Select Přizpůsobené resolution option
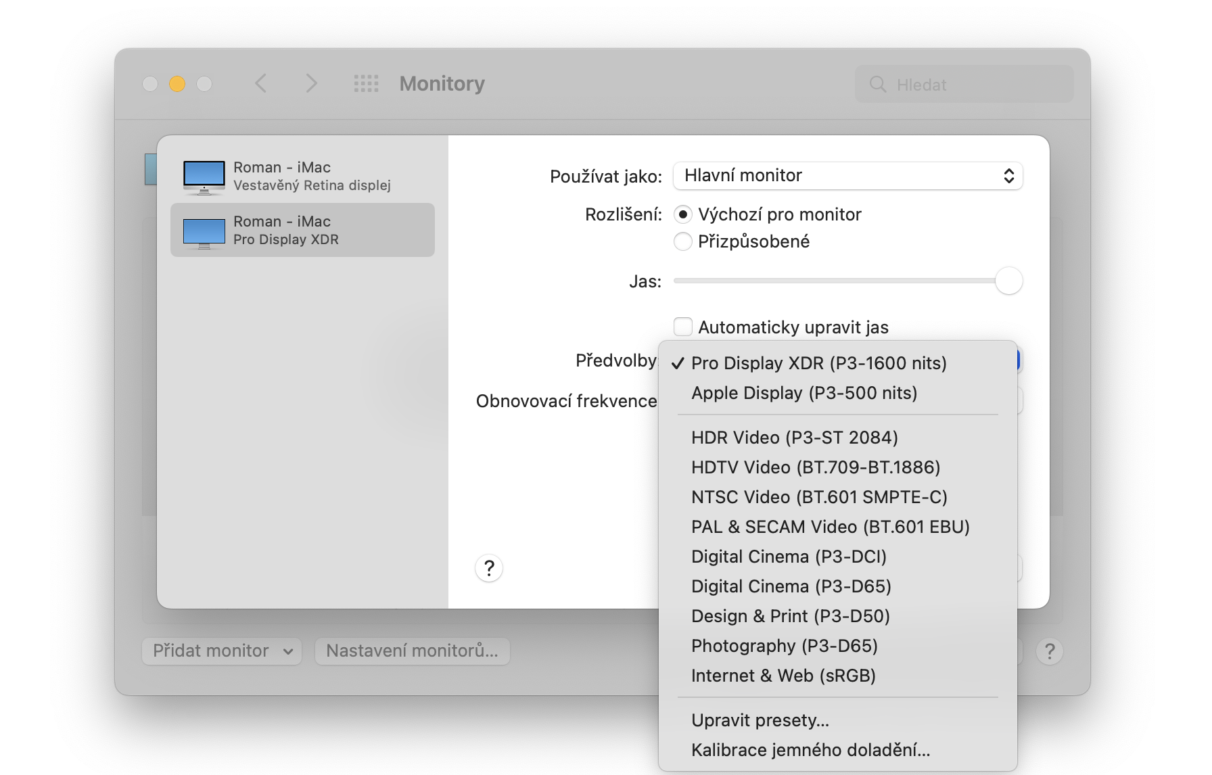 [683, 241]
